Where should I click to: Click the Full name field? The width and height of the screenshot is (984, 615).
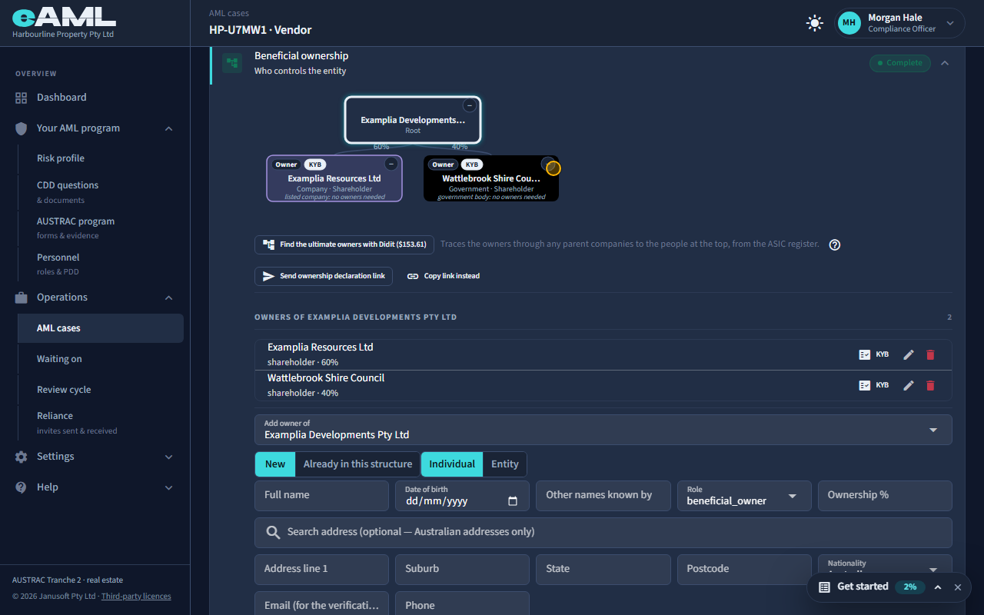click(x=321, y=496)
